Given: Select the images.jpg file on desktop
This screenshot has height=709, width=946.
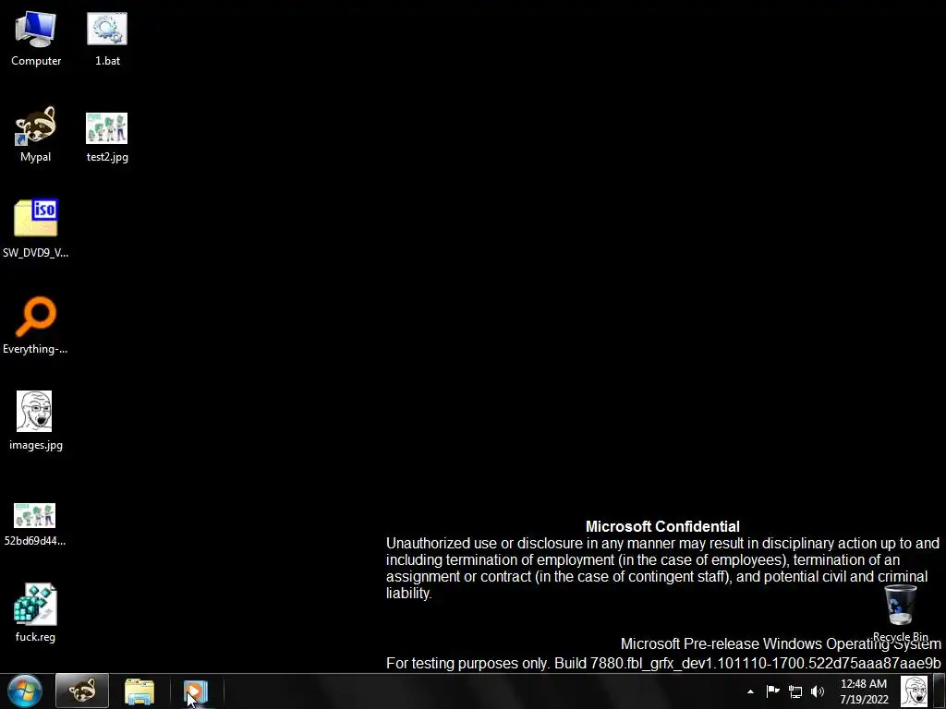Looking at the screenshot, I should (36, 421).
